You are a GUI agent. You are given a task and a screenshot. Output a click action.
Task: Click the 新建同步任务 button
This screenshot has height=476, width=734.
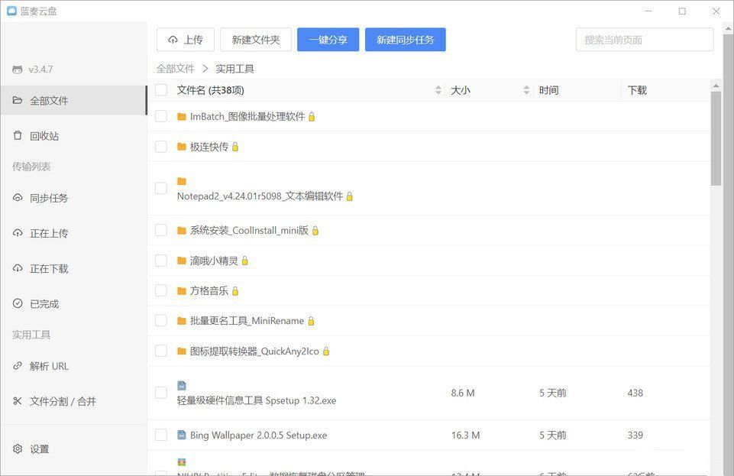(x=405, y=40)
